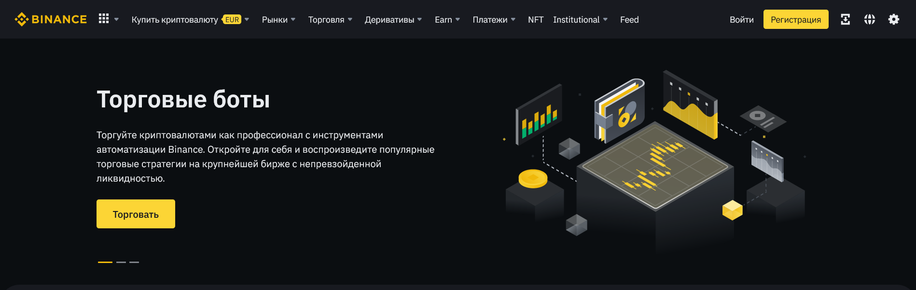Go to the NFT page
The image size is (916, 290).
[x=536, y=20]
